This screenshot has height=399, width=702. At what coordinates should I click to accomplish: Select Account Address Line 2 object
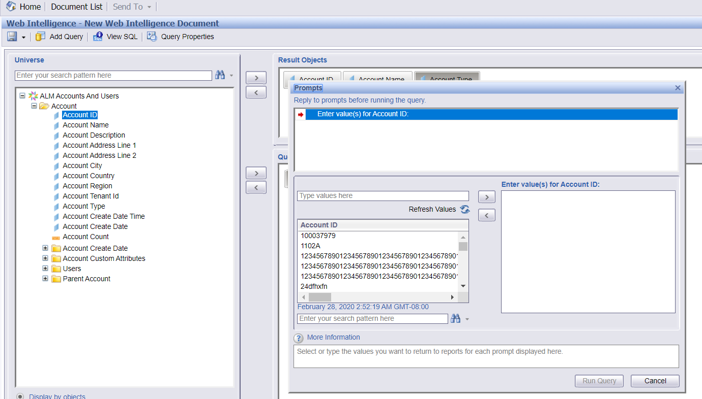tap(99, 155)
